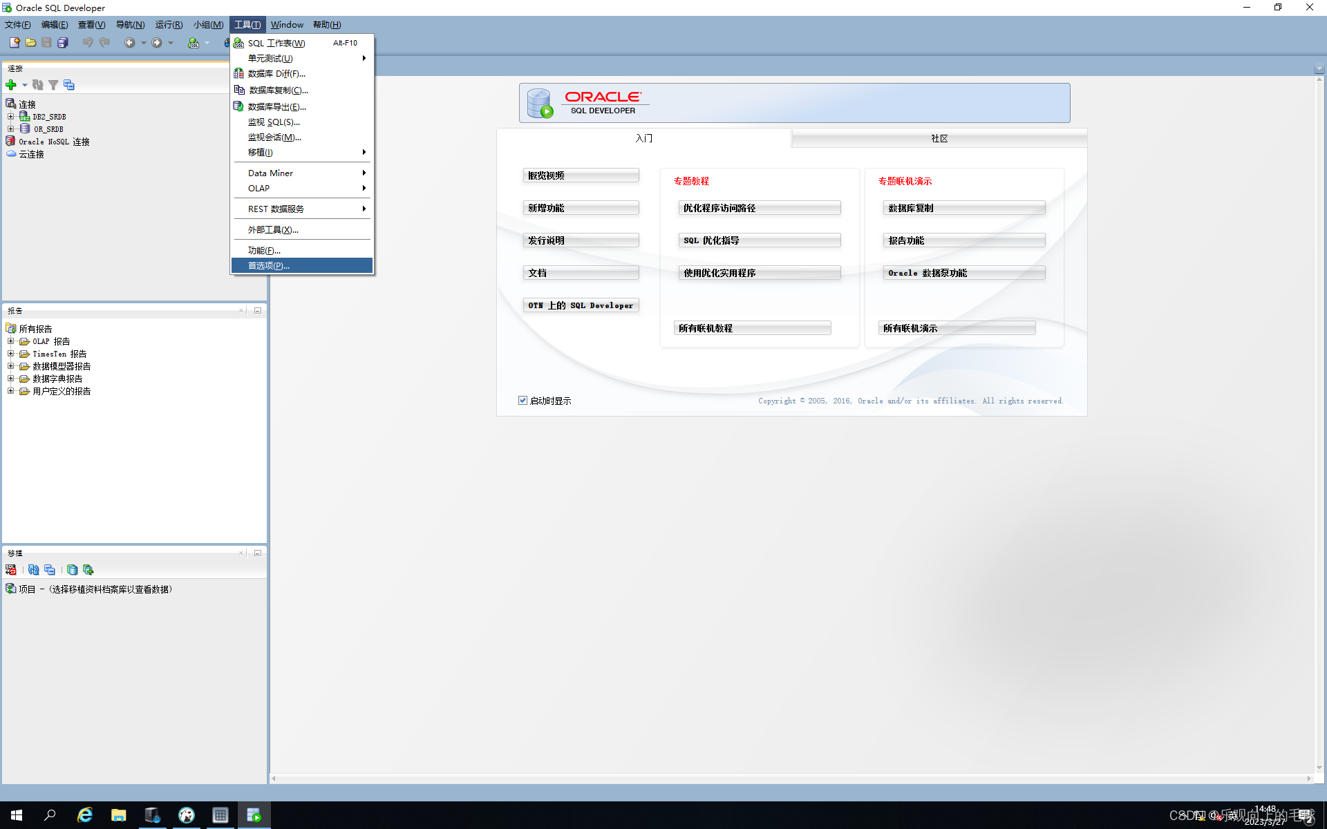This screenshot has height=829, width=1327.
Task: Click the 概览视频 button
Action: tap(581, 175)
